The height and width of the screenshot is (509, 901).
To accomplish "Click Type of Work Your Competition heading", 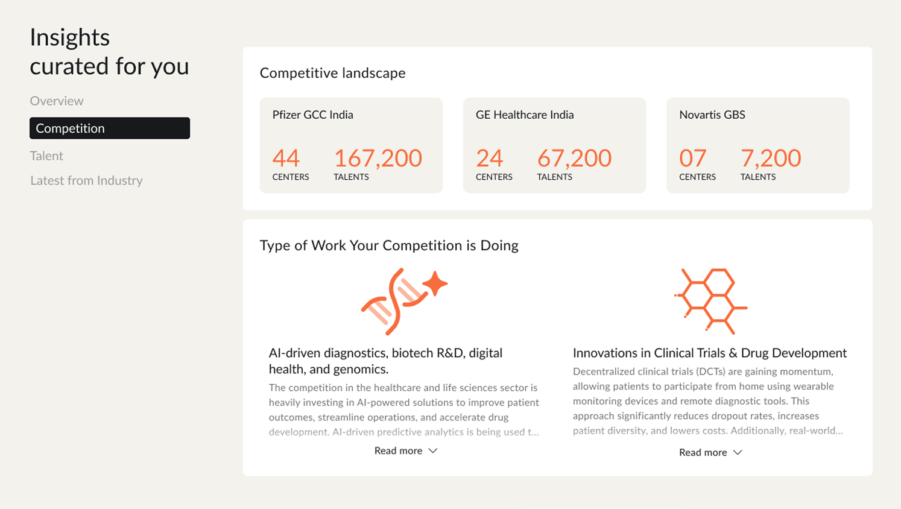I will [389, 245].
